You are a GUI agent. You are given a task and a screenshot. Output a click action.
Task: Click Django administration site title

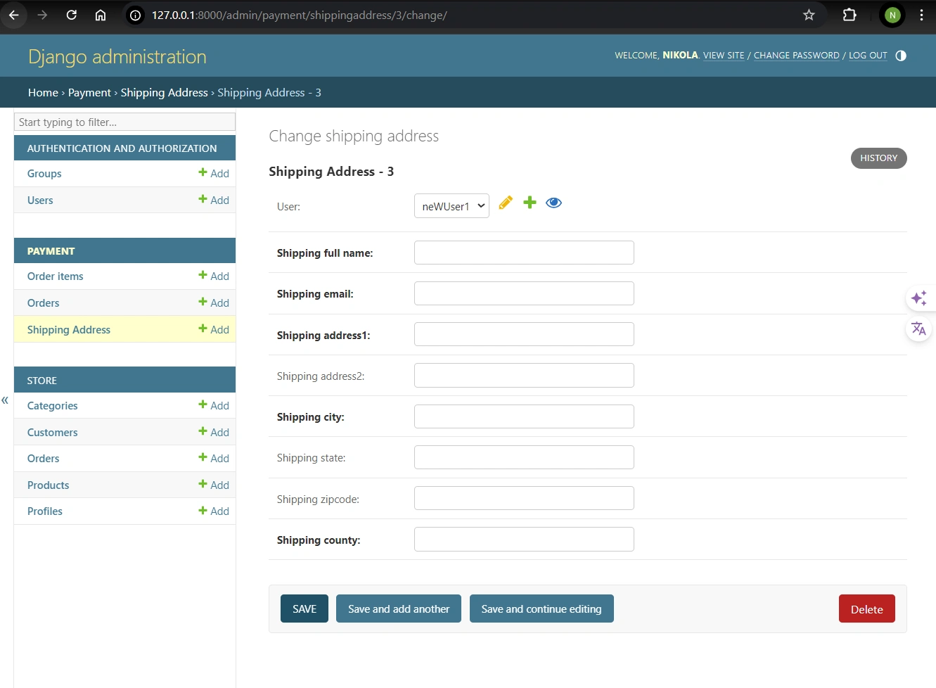[x=117, y=56]
